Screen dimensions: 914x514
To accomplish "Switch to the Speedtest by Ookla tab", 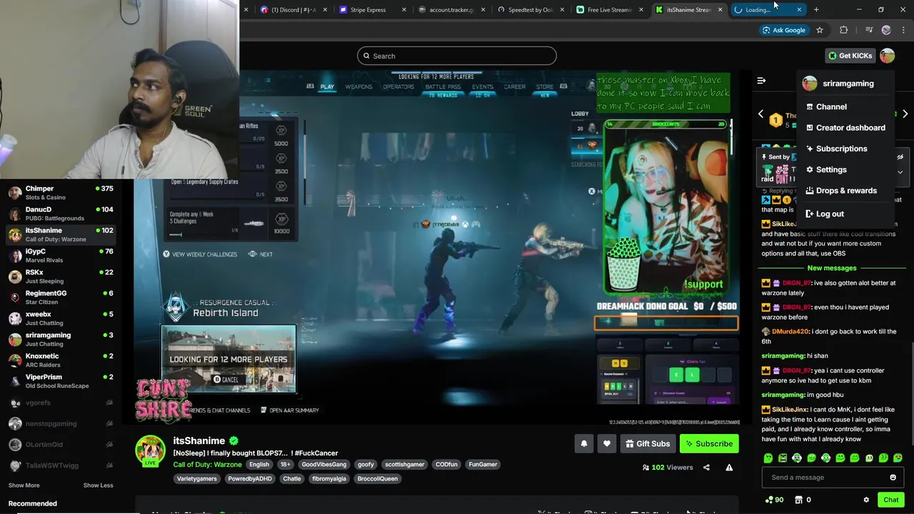I will 530,9.
